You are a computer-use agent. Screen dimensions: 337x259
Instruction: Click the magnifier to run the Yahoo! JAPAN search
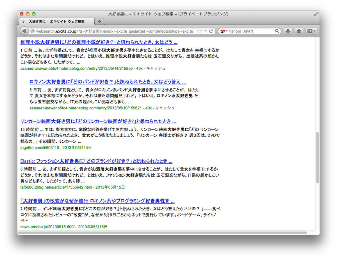click(277, 31)
